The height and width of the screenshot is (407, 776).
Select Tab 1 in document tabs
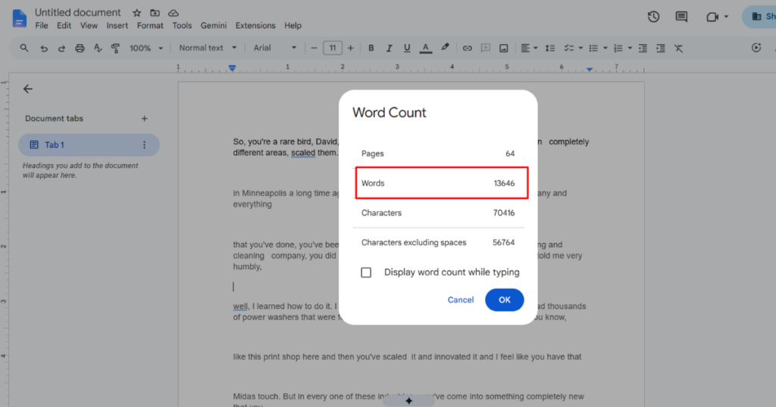(x=89, y=144)
